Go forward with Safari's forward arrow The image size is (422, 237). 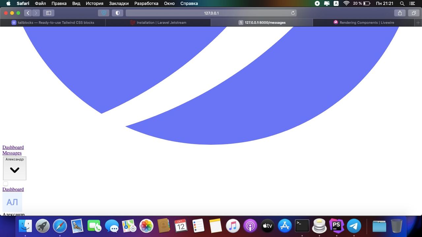point(36,13)
